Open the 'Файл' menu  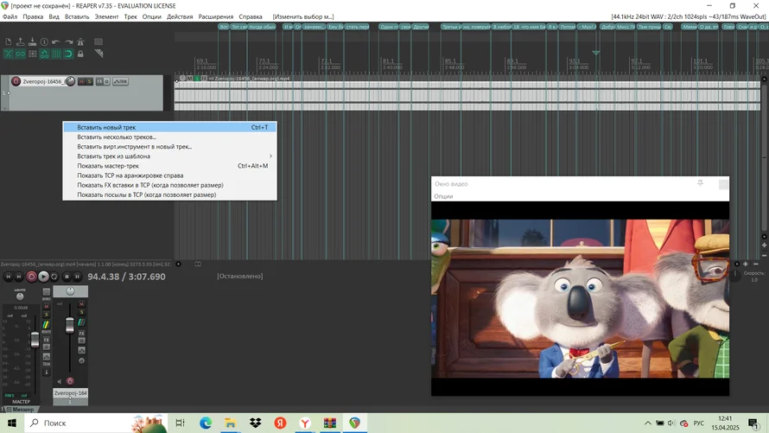pos(10,16)
